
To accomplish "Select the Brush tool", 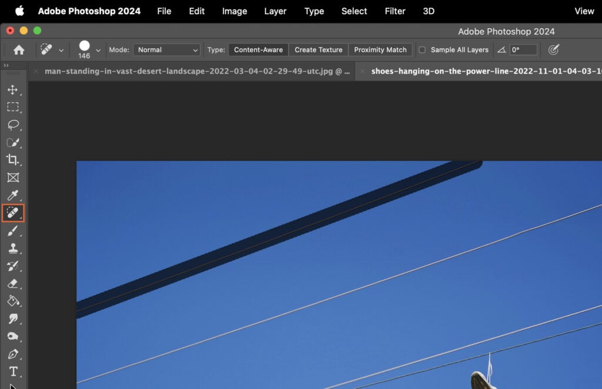I will tap(13, 231).
